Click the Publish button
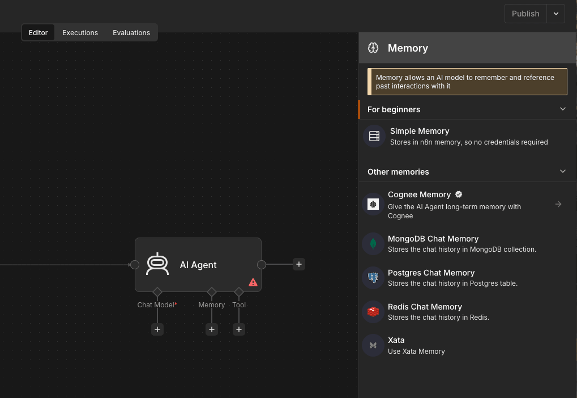 (x=525, y=14)
